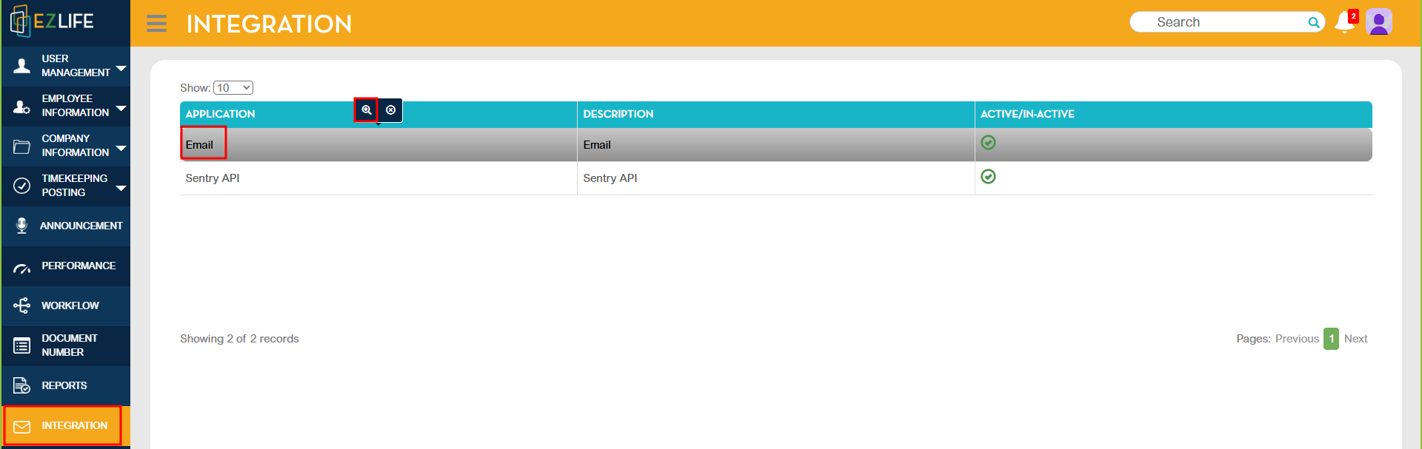The image size is (1422, 449).
Task: Open the notifications bell
Action: tap(1345, 22)
